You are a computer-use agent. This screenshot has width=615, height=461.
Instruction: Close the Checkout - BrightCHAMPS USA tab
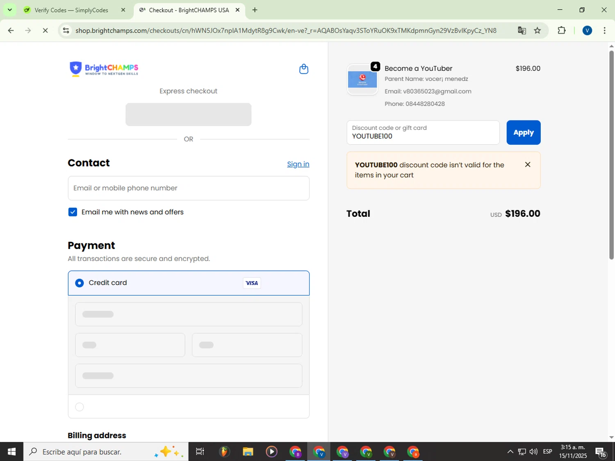237,10
